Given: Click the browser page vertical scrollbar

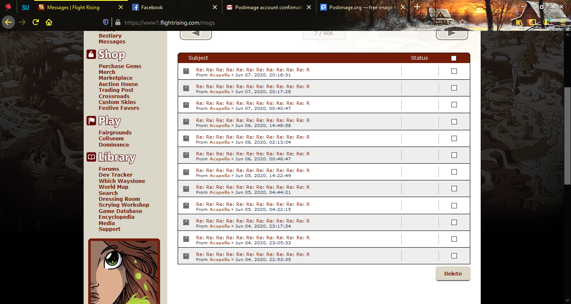Looking at the screenshot, I should click(x=567, y=136).
